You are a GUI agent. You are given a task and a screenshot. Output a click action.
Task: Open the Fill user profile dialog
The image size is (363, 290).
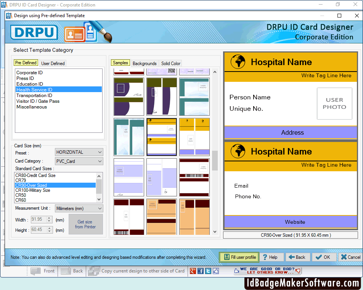(239, 257)
